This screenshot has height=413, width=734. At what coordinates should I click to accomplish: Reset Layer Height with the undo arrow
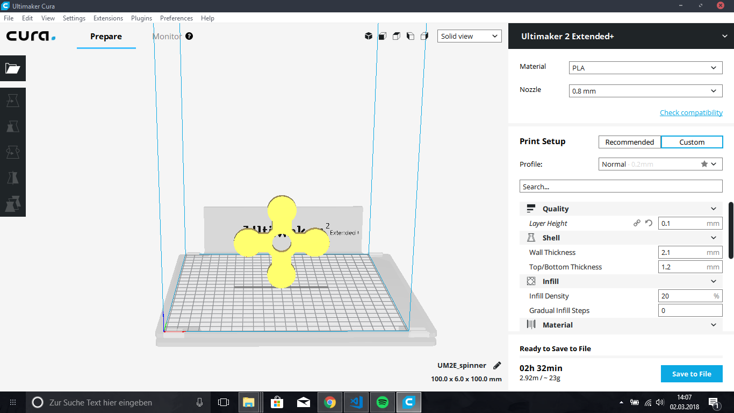click(649, 223)
